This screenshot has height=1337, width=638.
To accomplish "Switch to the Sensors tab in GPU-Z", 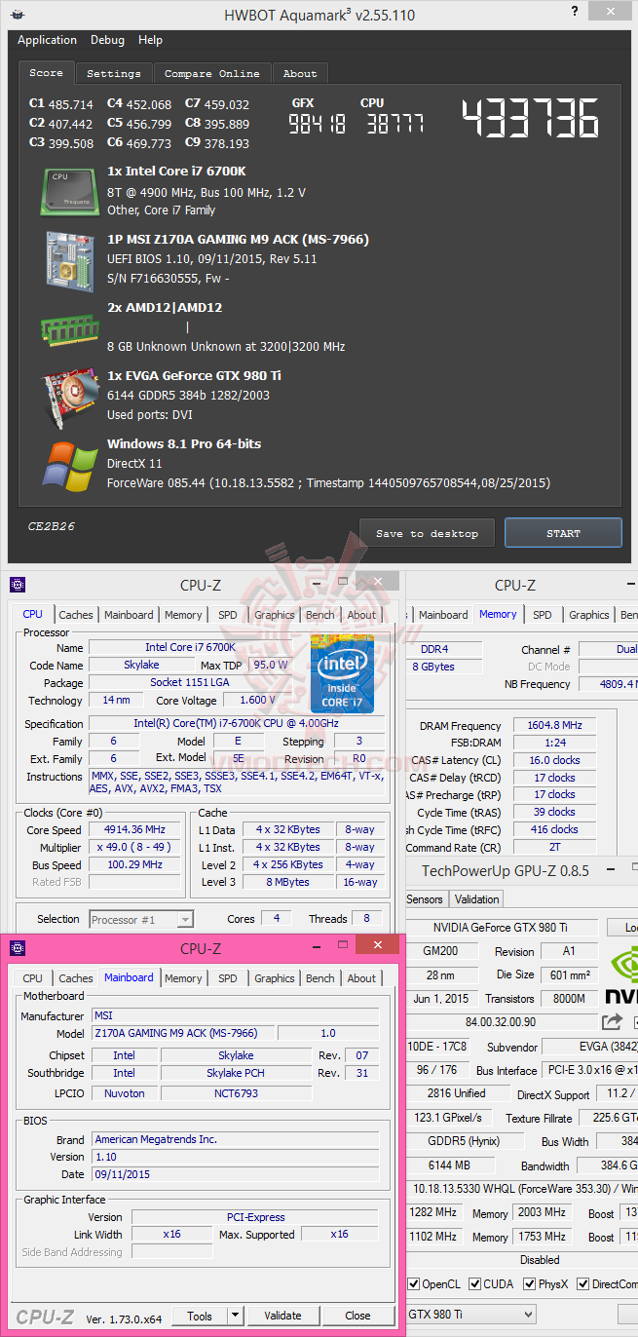I will pos(424,899).
